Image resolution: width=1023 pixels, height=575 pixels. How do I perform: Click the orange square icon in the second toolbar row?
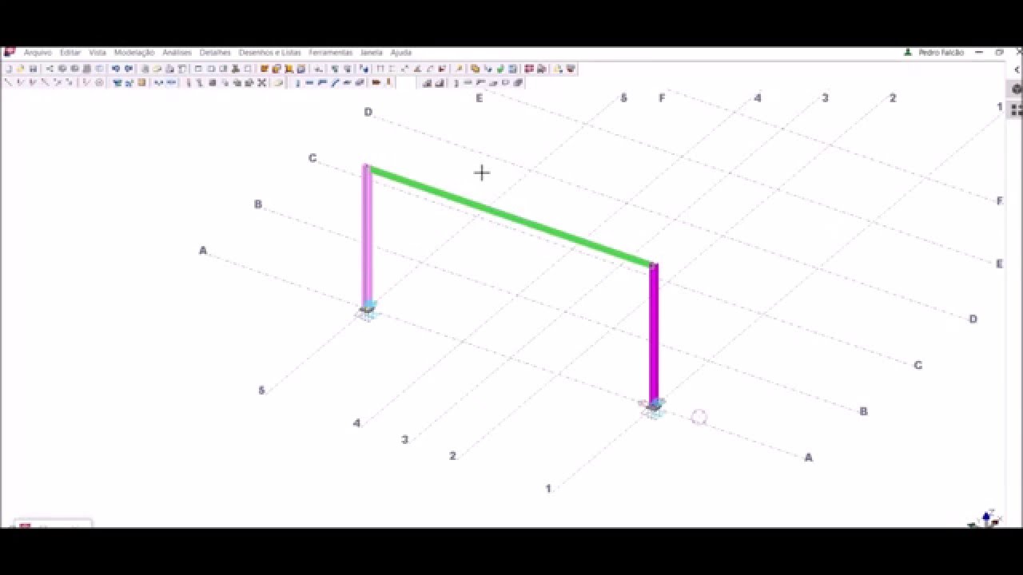(141, 82)
